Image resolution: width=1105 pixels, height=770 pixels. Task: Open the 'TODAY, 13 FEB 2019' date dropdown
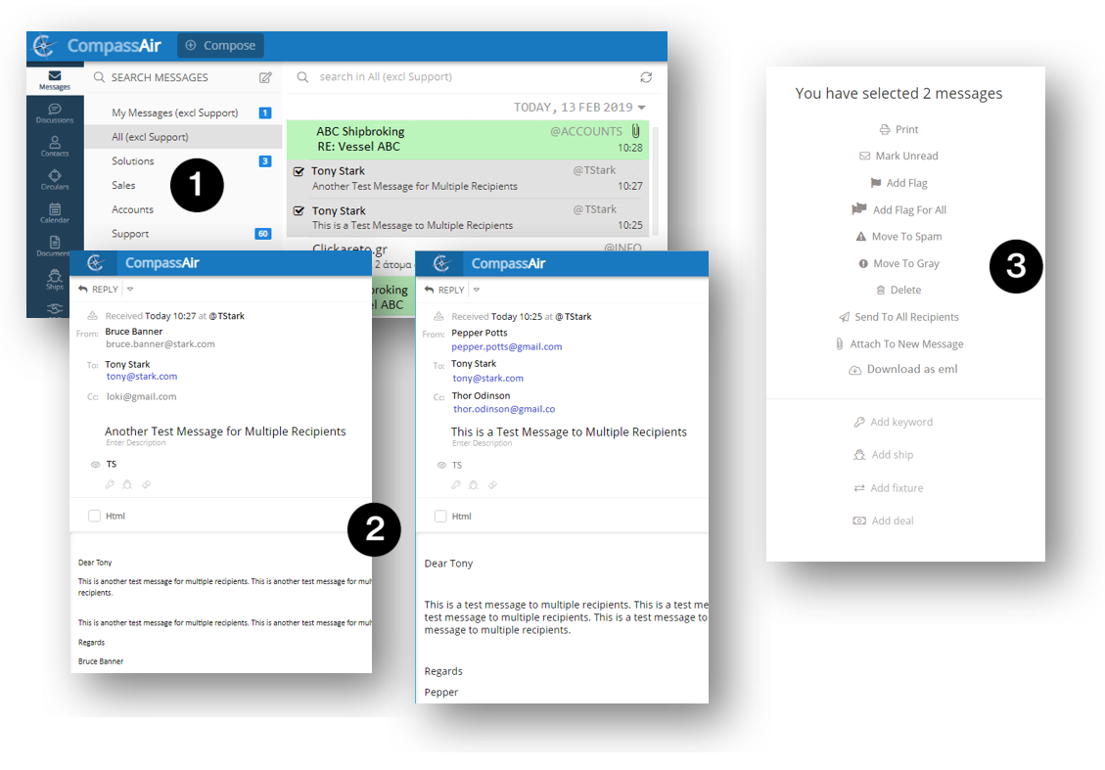tap(579, 107)
